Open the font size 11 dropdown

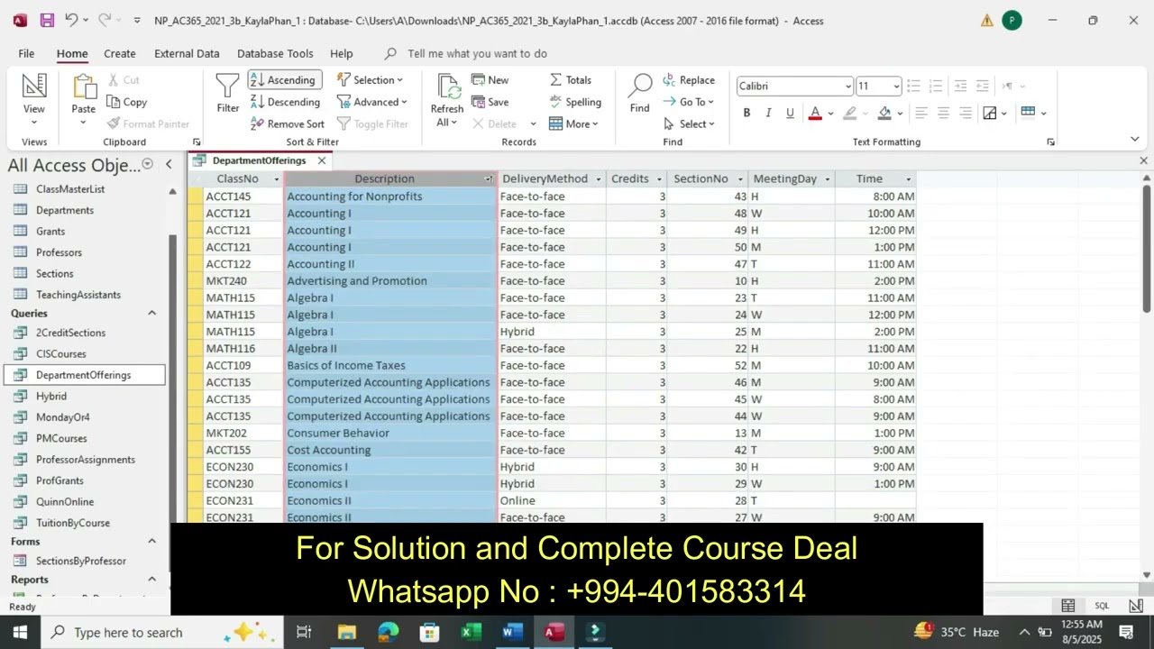click(x=896, y=87)
